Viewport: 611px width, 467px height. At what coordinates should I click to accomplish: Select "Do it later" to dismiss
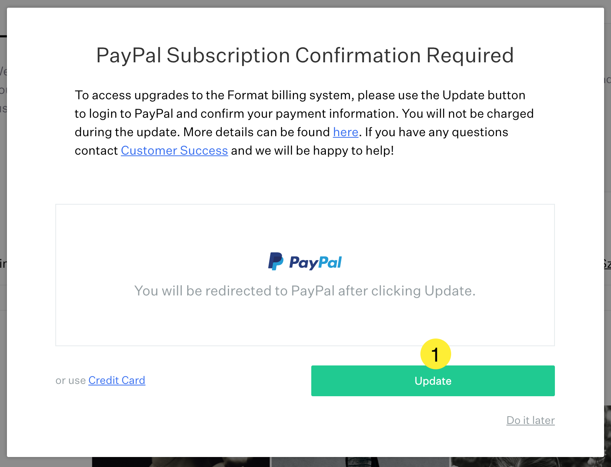(x=530, y=420)
